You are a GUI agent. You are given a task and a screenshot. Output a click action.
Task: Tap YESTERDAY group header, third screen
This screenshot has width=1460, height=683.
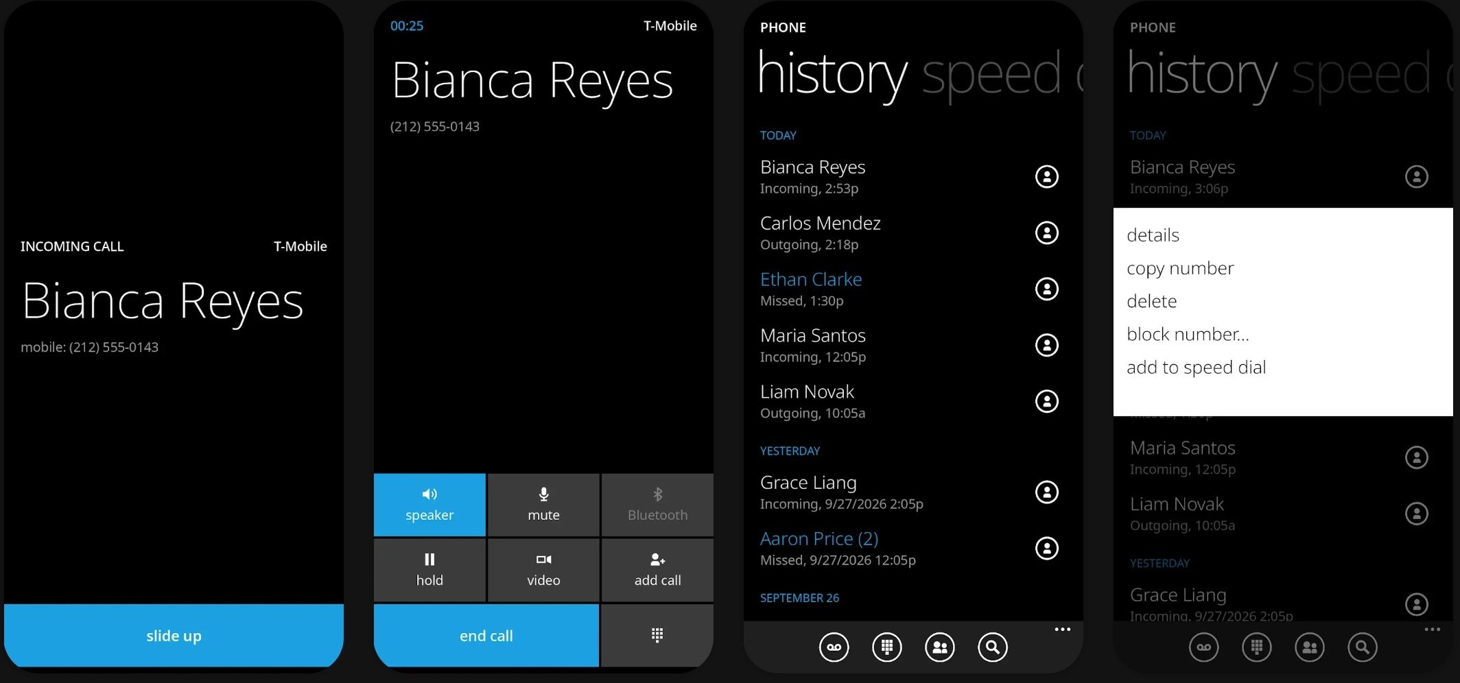tap(790, 451)
